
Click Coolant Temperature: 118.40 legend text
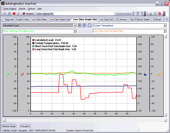[52, 43]
